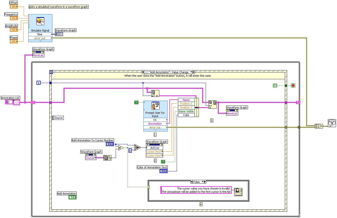
Task: Select the Position.X bundle element
Action: click(x=186, y=104)
